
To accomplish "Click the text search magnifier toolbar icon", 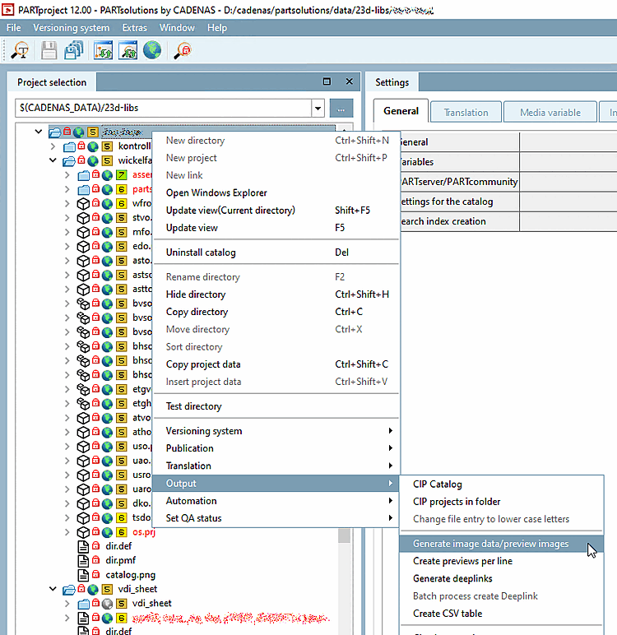I will [x=19, y=50].
